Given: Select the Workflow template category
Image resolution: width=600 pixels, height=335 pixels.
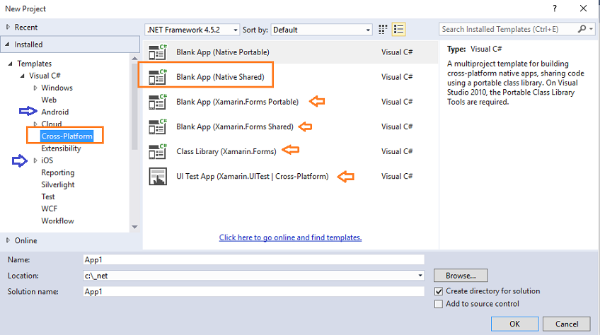Looking at the screenshot, I should 58,221.
